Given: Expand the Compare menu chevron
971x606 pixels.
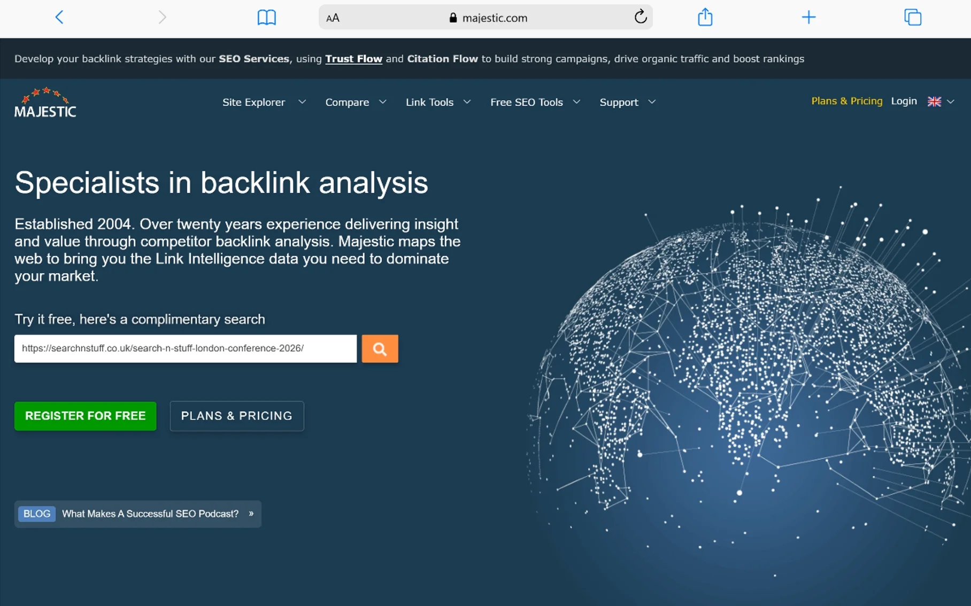Looking at the screenshot, I should coord(383,102).
